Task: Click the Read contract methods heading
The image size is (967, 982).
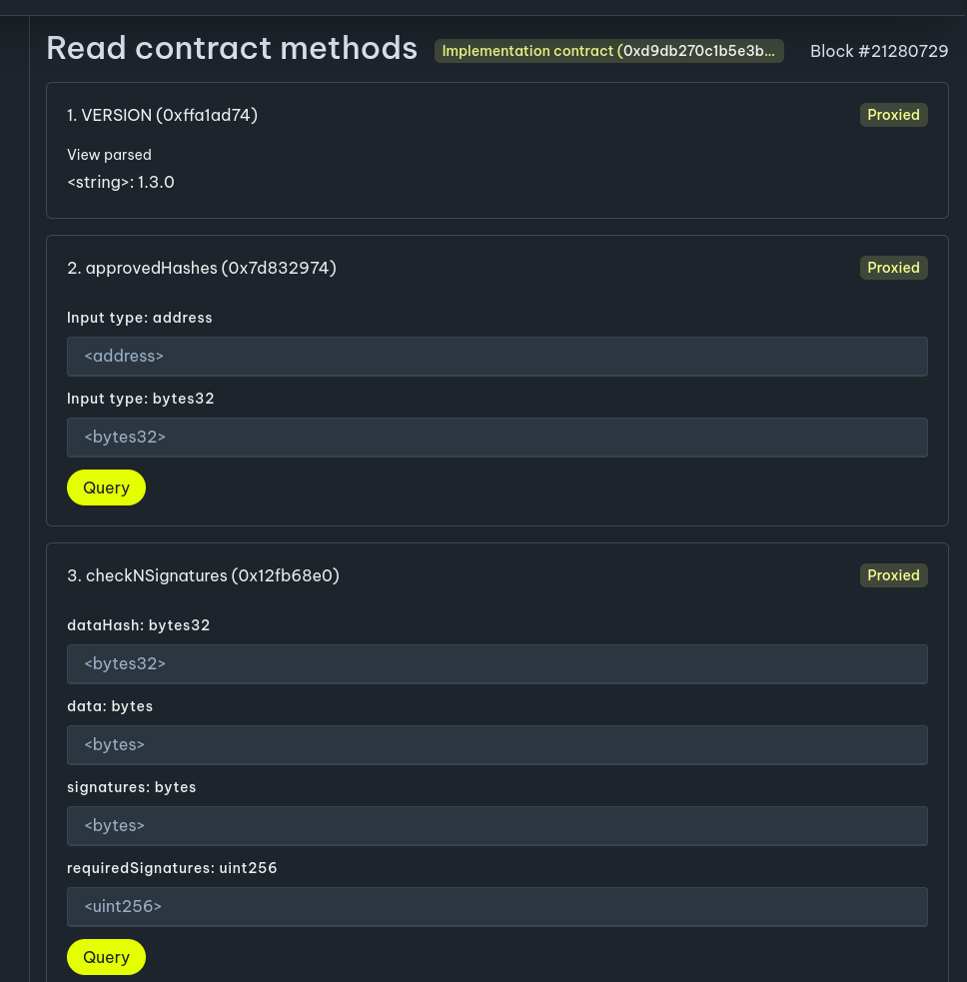Action: pos(231,48)
